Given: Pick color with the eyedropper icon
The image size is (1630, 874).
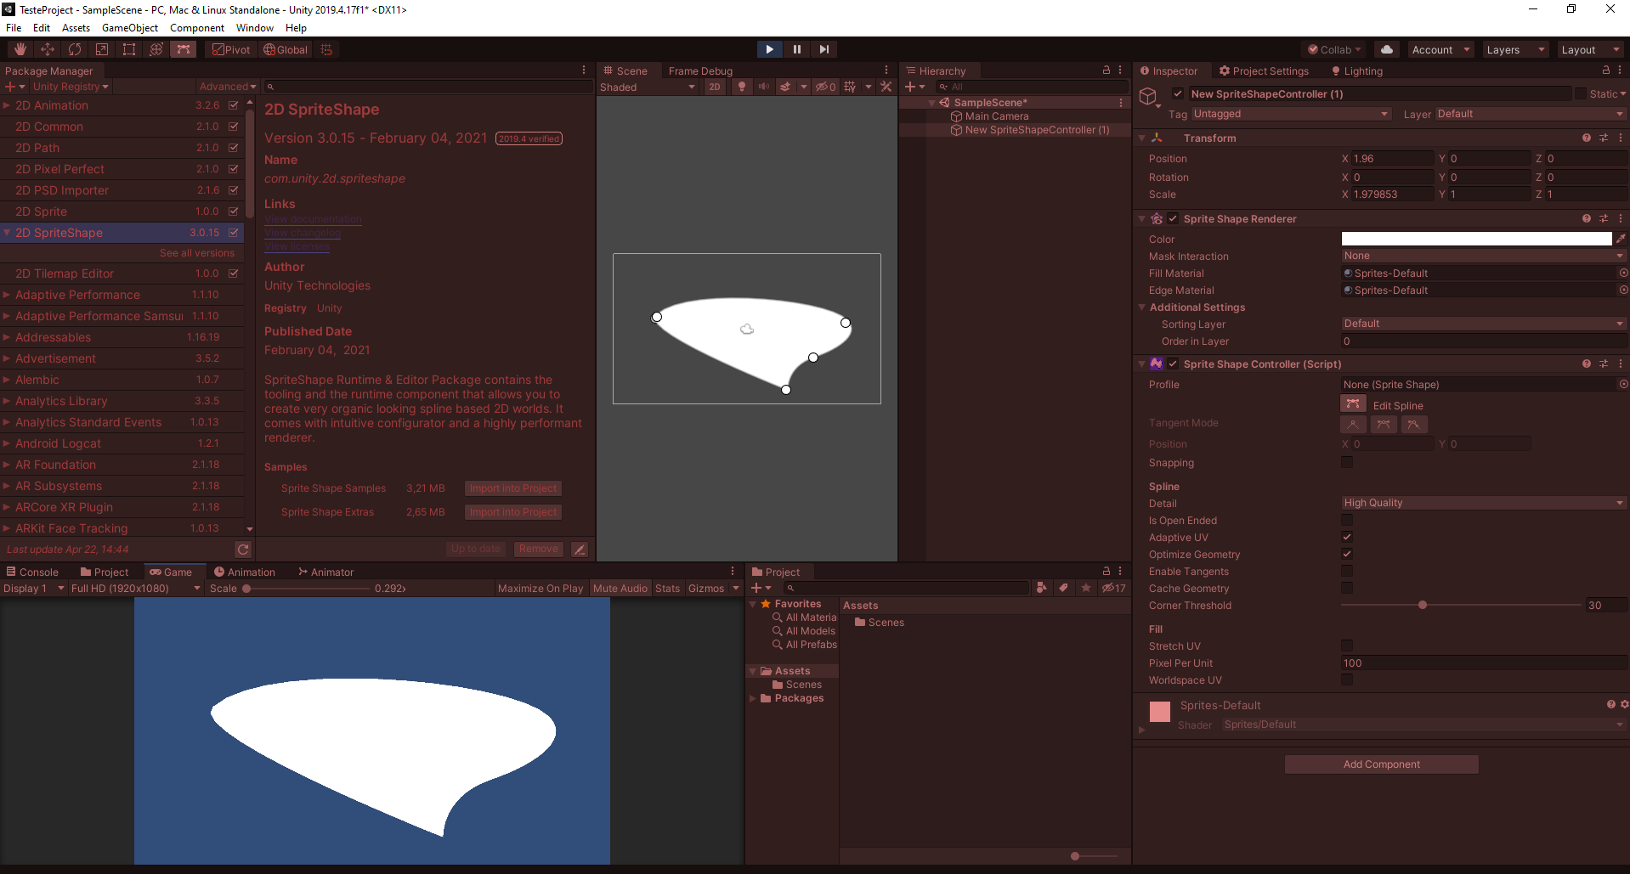Looking at the screenshot, I should point(1621,239).
